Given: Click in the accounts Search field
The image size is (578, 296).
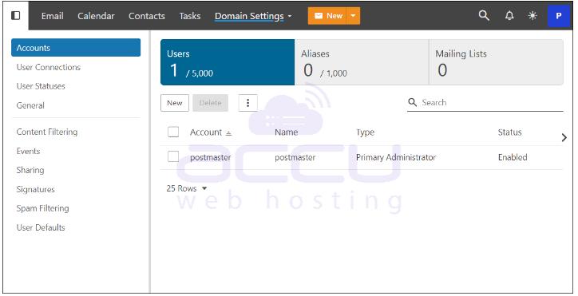Looking at the screenshot, I should pyautogui.click(x=485, y=102).
